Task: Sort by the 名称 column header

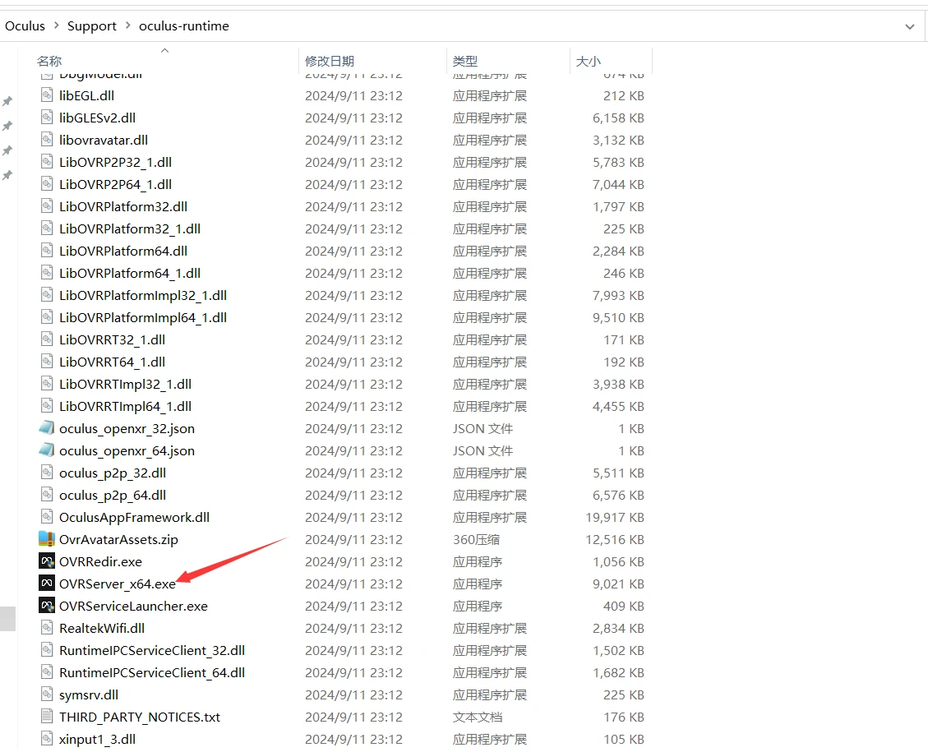Action: click(49, 61)
